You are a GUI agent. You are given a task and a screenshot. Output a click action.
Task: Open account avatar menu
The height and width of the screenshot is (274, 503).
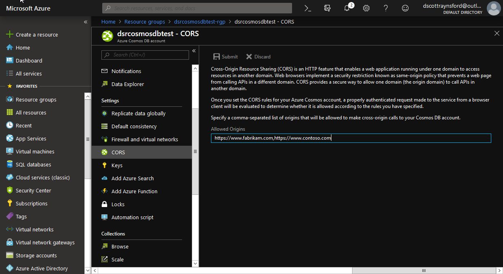pos(494,8)
